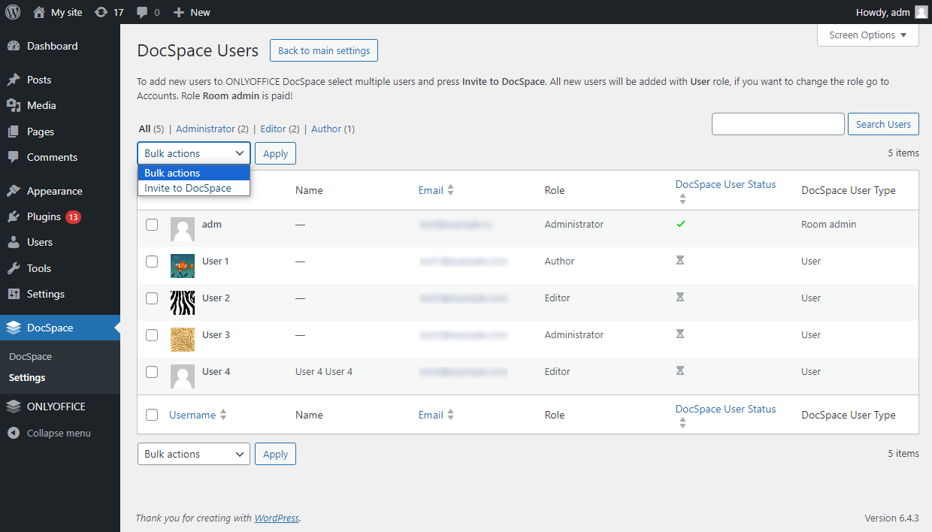Check the checkbox next to User 1
932x532 pixels.
point(152,261)
